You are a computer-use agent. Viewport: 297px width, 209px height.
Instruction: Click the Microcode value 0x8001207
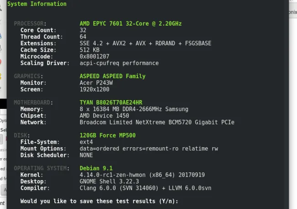click(x=94, y=56)
